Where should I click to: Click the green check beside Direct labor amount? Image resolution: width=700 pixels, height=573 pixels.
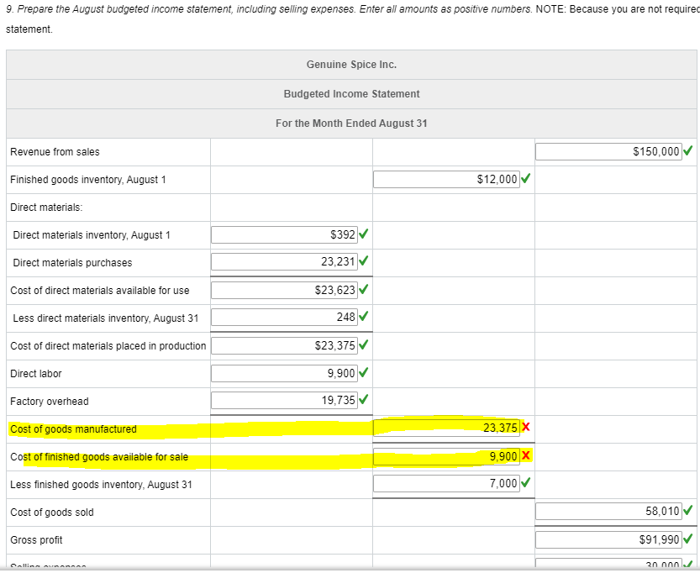coord(363,372)
